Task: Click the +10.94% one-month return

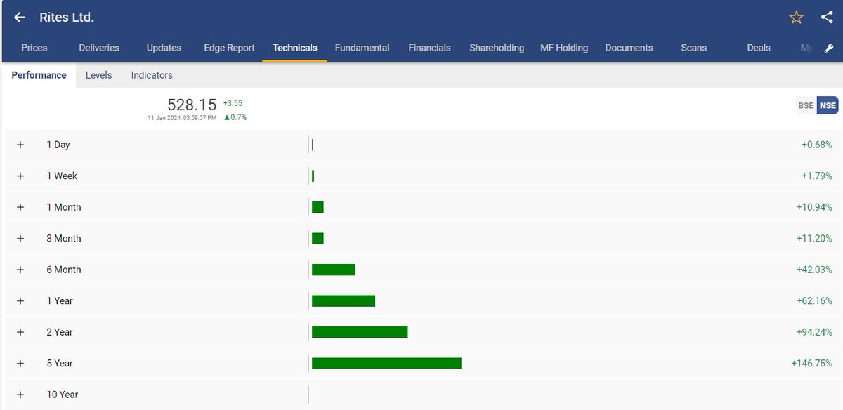Action: (814, 207)
